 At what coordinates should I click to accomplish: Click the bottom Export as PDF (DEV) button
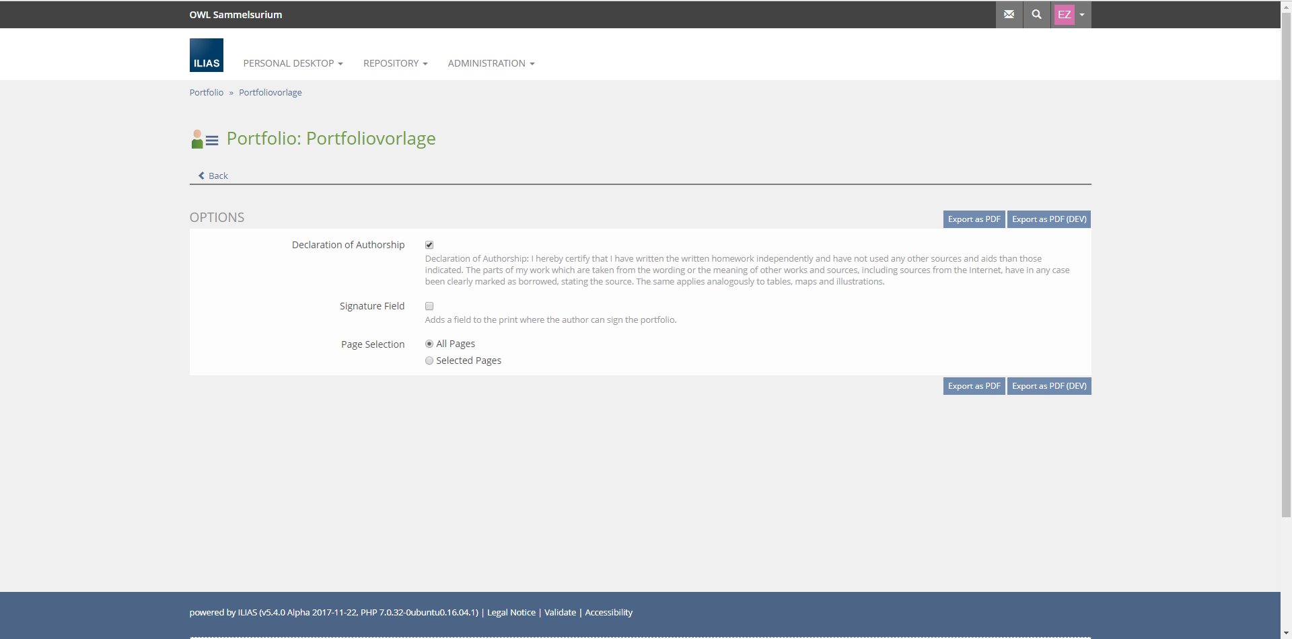point(1048,386)
